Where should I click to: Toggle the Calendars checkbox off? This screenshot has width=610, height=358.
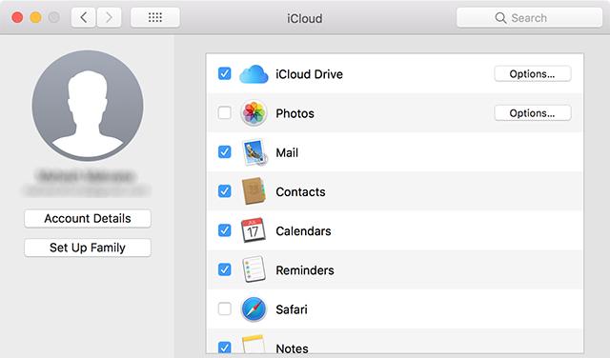point(225,230)
